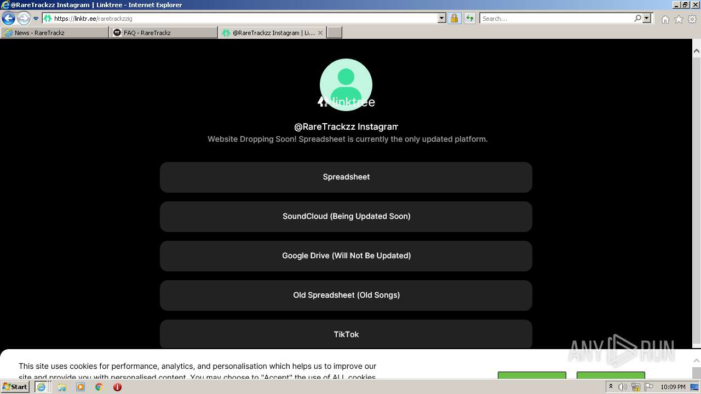The height and width of the screenshot is (394, 701).
Task: Expand the search provider dropdown
Action: (647, 19)
